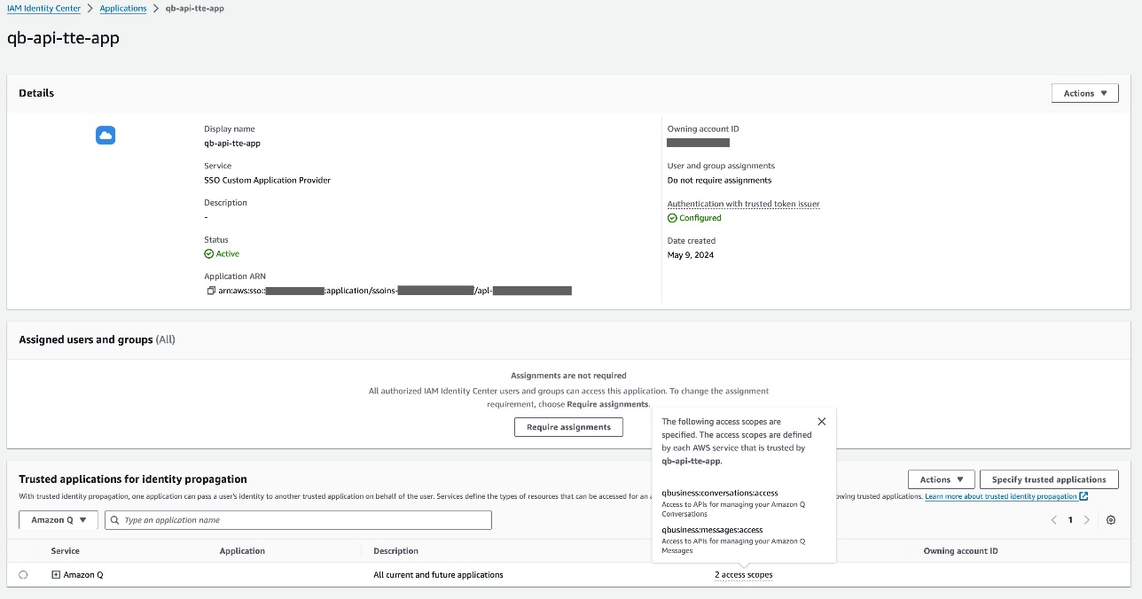
Task: Copy the Application ARN with the copy icon
Action: click(211, 291)
